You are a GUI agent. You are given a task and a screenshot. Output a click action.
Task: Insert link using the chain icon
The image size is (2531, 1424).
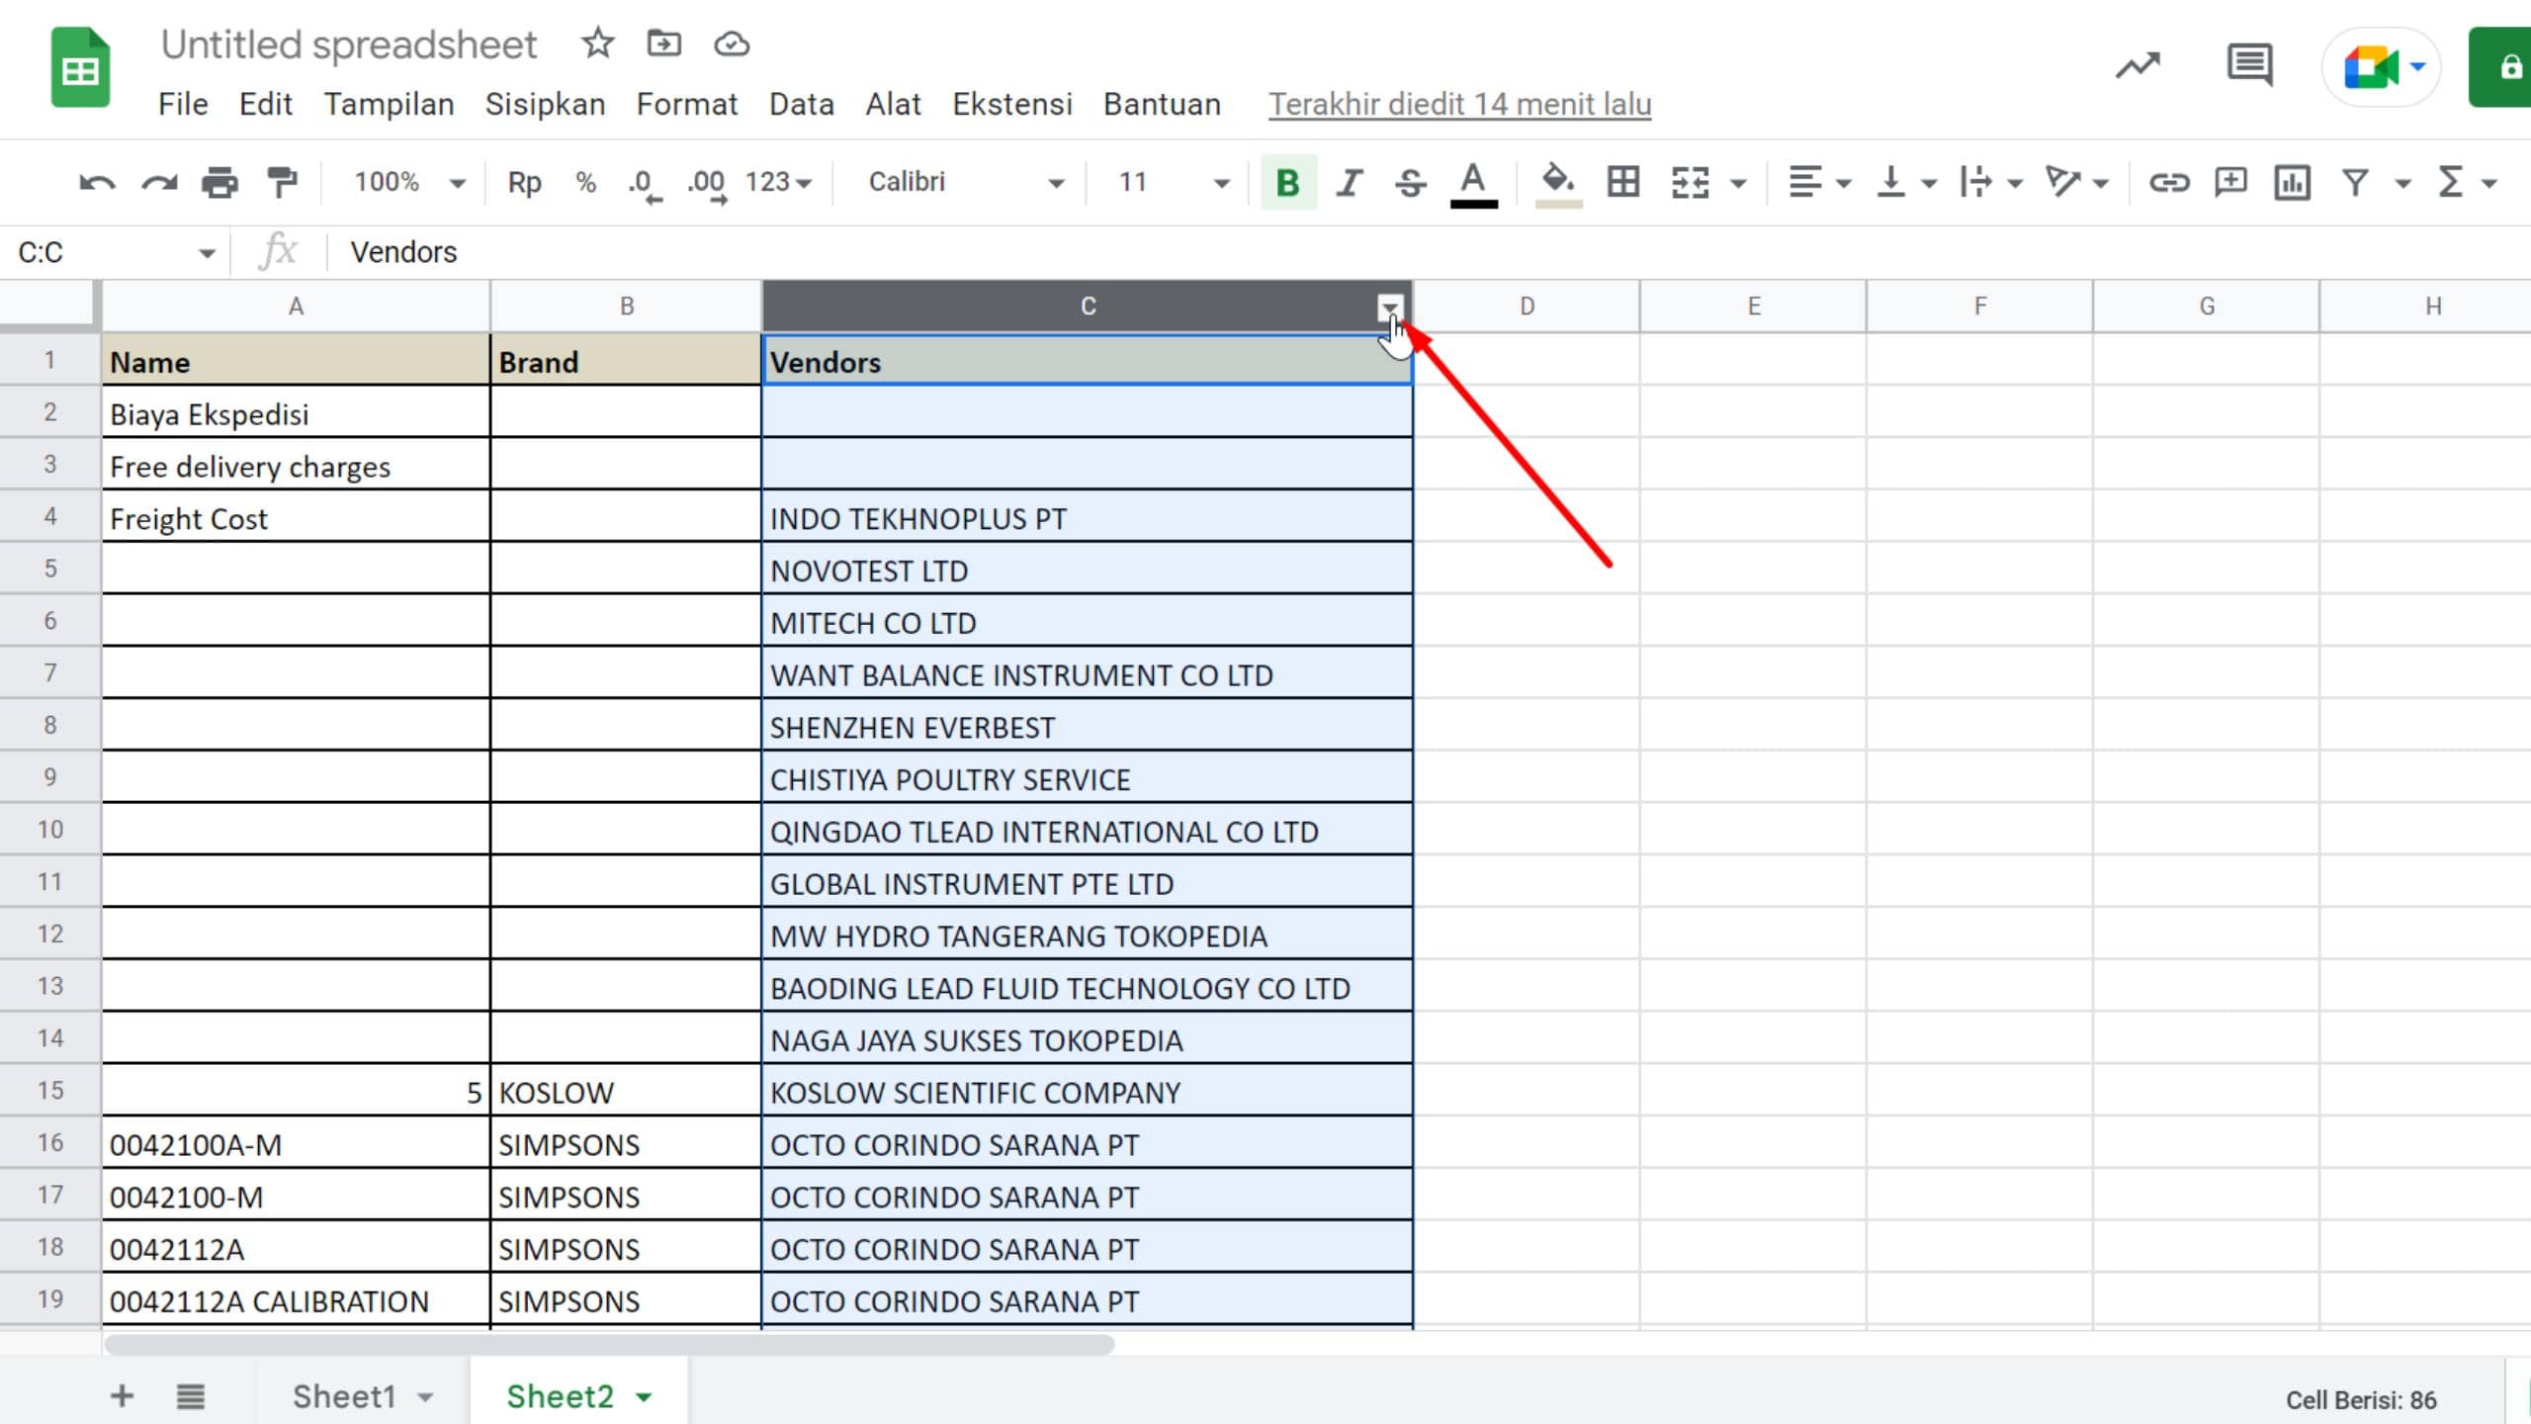pyautogui.click(x=2169, y=183)
